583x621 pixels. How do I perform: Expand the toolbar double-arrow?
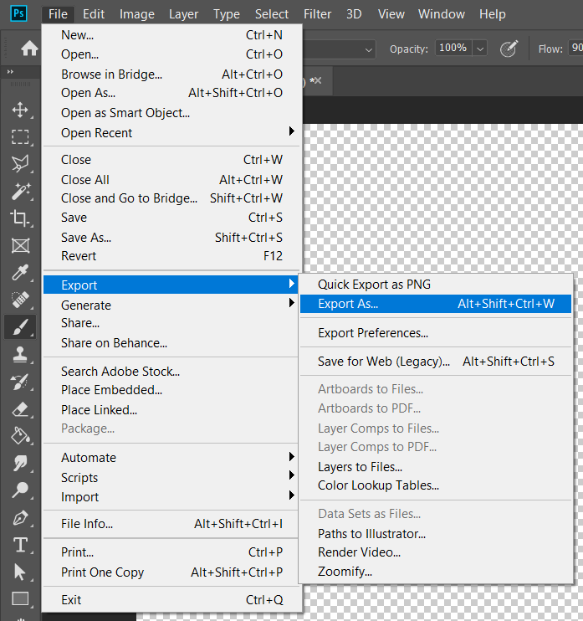[x=10, y=72]
